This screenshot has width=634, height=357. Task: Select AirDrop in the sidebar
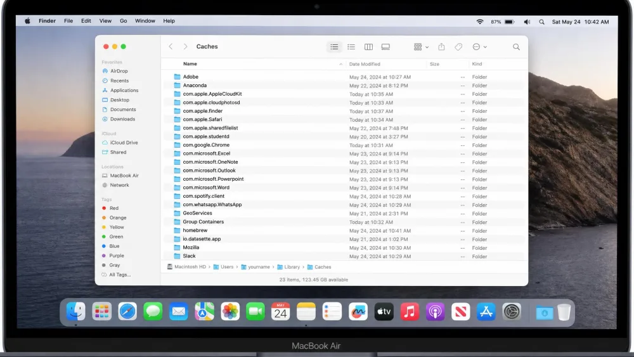click(x=119, y=71)
